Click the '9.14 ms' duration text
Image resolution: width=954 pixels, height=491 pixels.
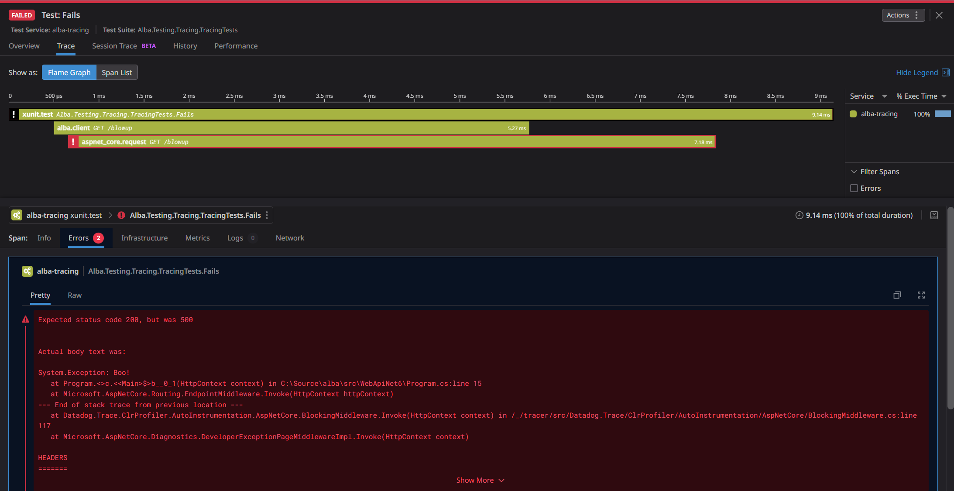pyautogui.click(x=819, y=215)
